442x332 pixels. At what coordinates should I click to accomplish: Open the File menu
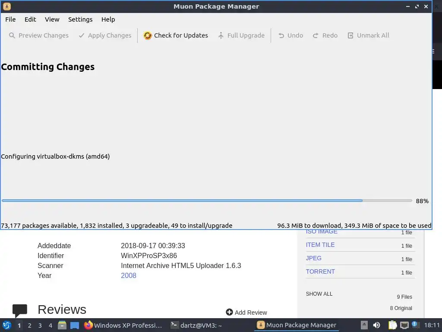click(x=10, y=19)
